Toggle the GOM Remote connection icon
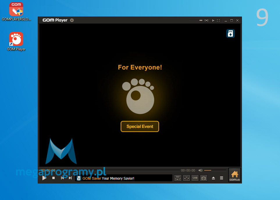 tap(206, 20)
